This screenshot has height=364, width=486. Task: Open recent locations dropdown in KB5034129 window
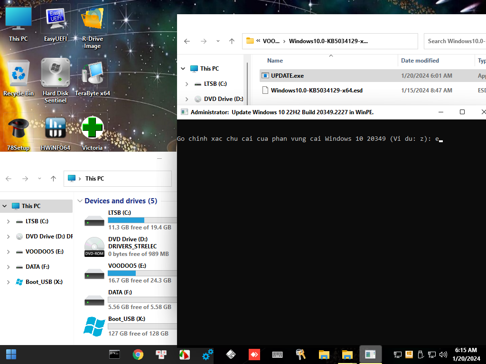(218, 41)
